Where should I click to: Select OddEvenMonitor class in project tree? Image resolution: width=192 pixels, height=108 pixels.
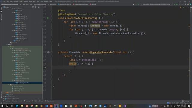click(x=21, y=27)
